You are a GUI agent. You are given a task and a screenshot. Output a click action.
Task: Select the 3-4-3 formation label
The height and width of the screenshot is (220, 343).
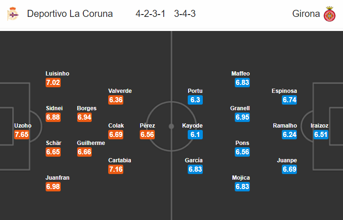pyautogui.click(x=184, y=14)
